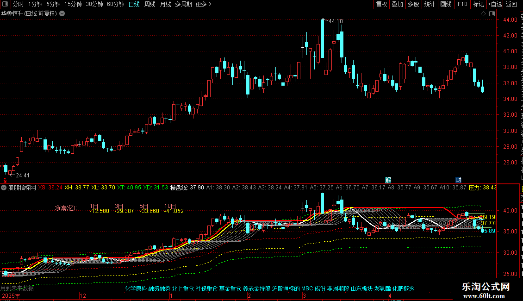Click the 40.00 price axis label of the main chart

tap(511, 51)
